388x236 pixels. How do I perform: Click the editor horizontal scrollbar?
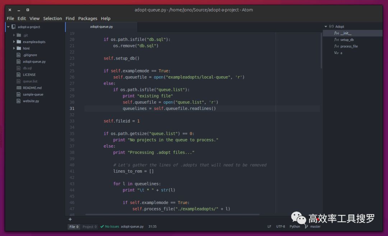(x=172, y=214)
